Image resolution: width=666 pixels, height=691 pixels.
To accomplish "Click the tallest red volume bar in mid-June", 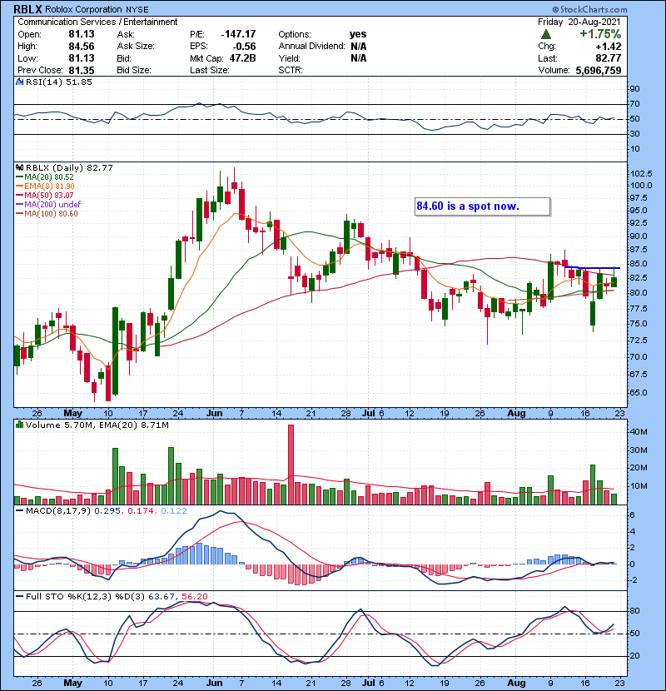I will [x=291, y=465].
